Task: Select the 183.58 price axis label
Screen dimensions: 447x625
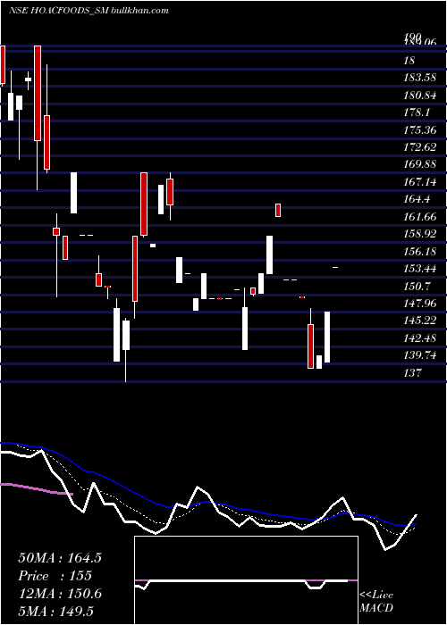Action: tap(419, 78)
